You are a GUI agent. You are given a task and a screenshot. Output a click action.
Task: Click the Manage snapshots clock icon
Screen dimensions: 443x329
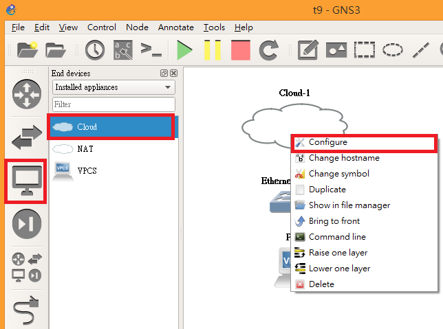tap(95, 50)
